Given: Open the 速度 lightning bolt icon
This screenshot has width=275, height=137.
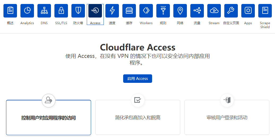Looking at the screenshot, I should click(112, 11).
